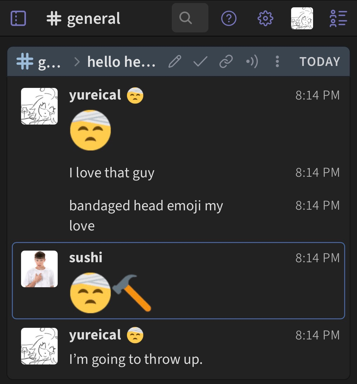Open personal menu via top avatar
Screen dimensions: 357x384
point(302,19)
